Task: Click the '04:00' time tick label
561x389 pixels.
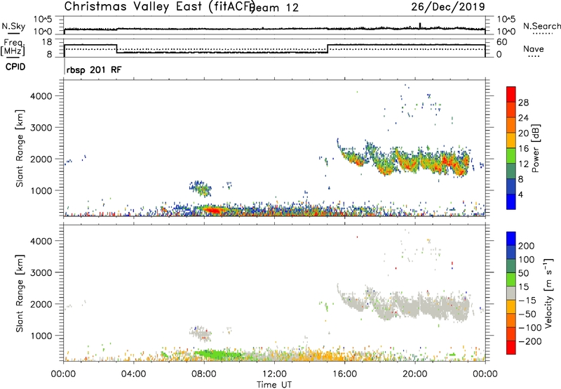Action: coord(133,374)
